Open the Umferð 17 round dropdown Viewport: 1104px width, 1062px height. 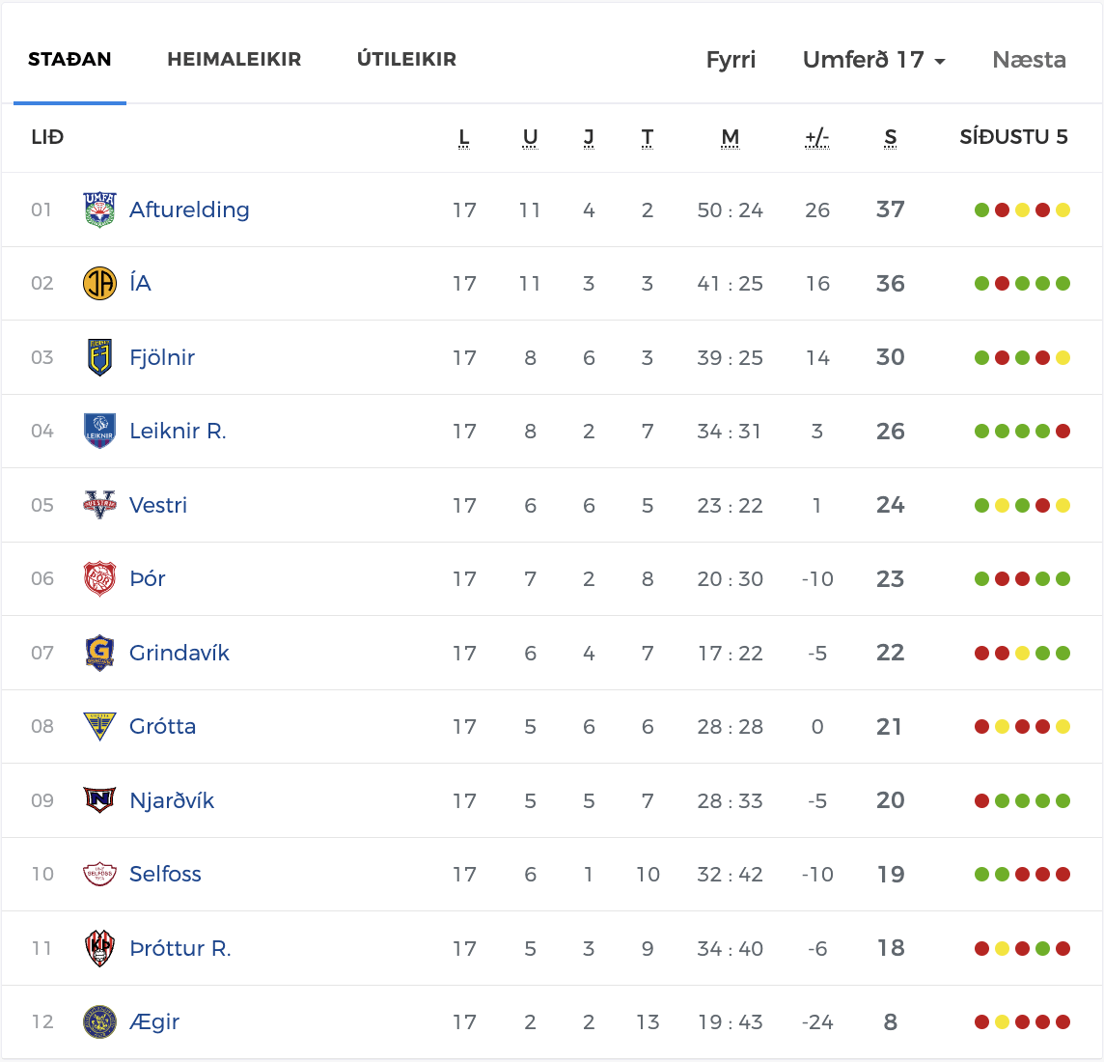[x=873, y=60]
